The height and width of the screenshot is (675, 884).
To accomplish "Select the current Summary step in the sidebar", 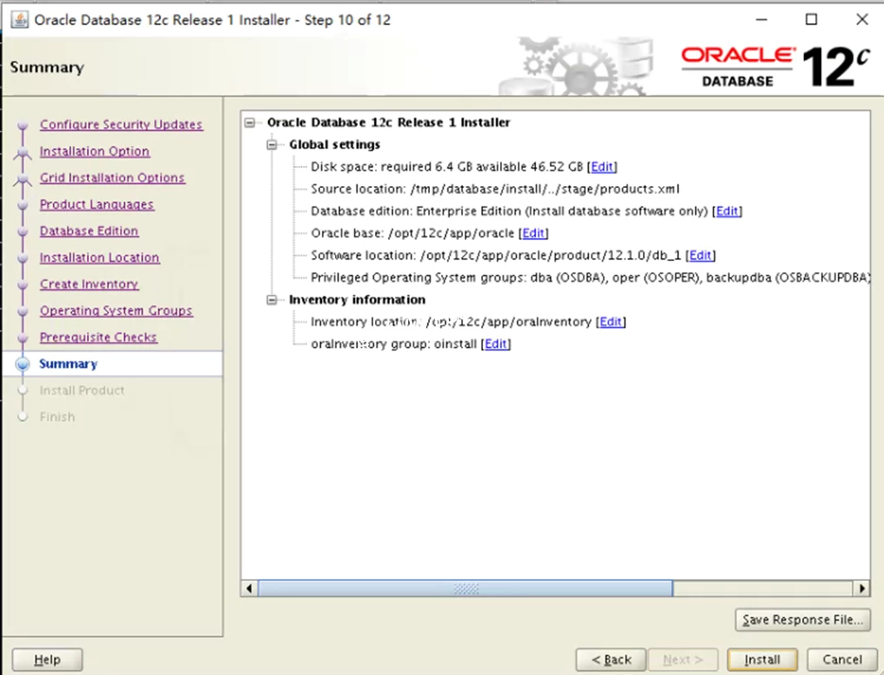I will point(68,364).
